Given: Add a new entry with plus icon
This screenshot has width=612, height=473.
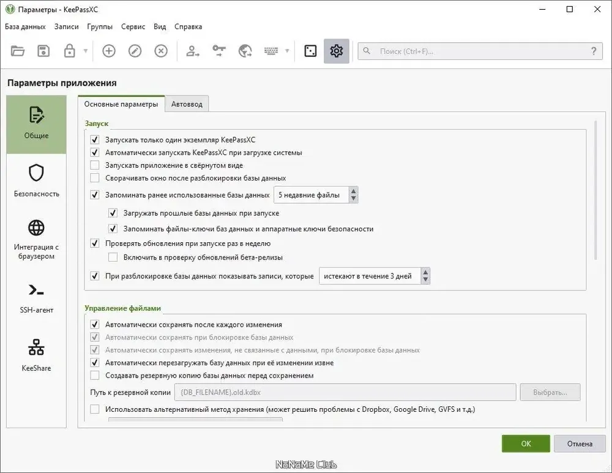Looking at the screenshot, I should 109,51.
